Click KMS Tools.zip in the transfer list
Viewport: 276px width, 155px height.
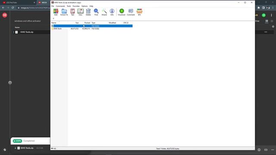point(27,148)
